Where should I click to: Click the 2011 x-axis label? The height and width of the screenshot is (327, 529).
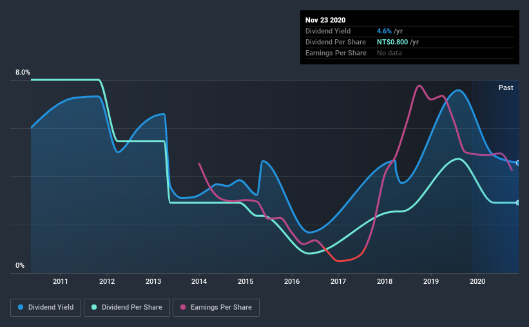[x=61, y=281]
